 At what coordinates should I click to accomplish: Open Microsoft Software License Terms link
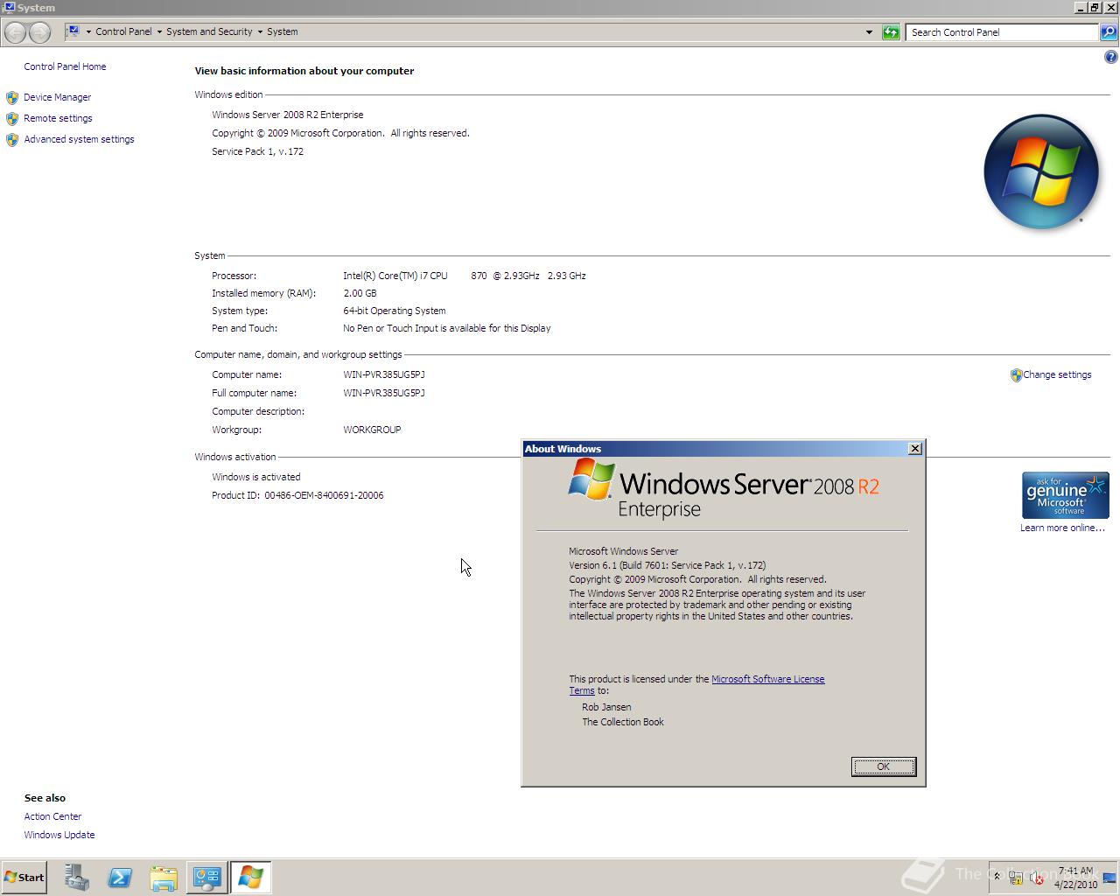pyautogui.click(x=767, y=679)
